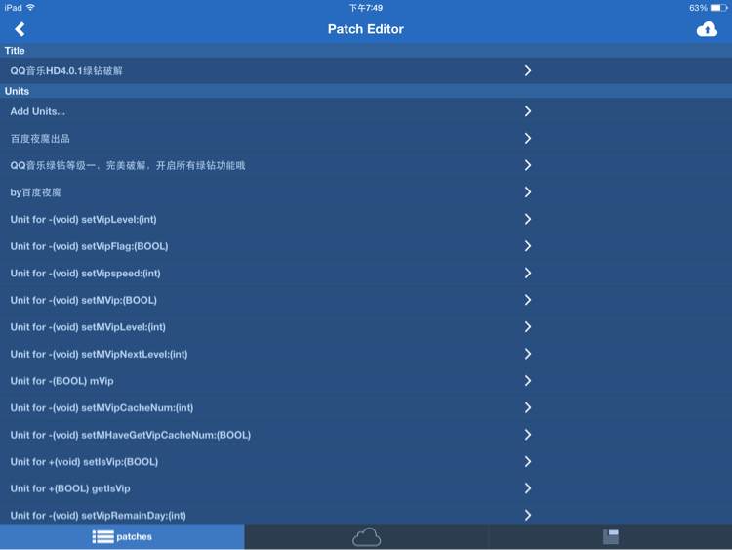Screen dimensions: 732x550
Task: Open unit for +(BOOL) getIsVip
Action: [x=366, y=488]
